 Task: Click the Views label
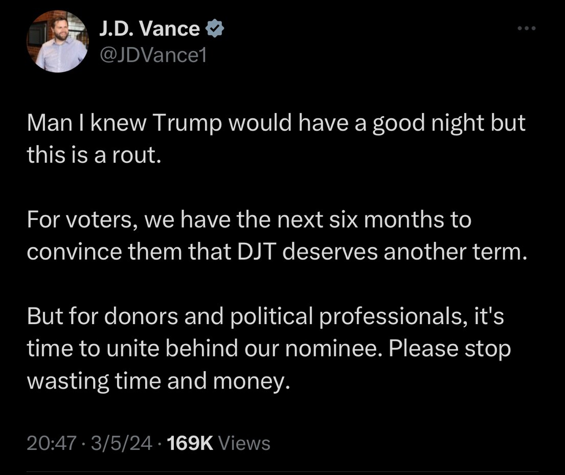[244, 443]
